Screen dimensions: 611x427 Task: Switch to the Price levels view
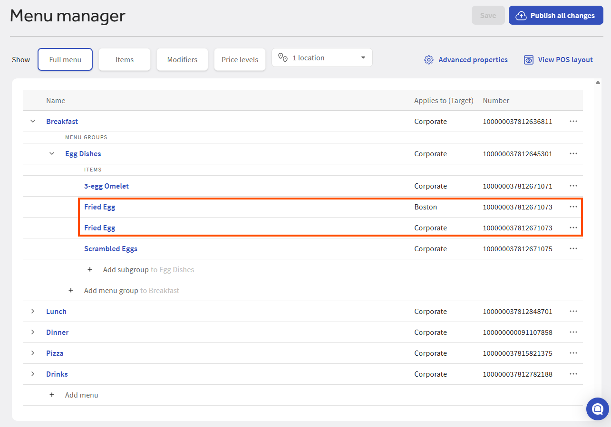pos(240,60)
